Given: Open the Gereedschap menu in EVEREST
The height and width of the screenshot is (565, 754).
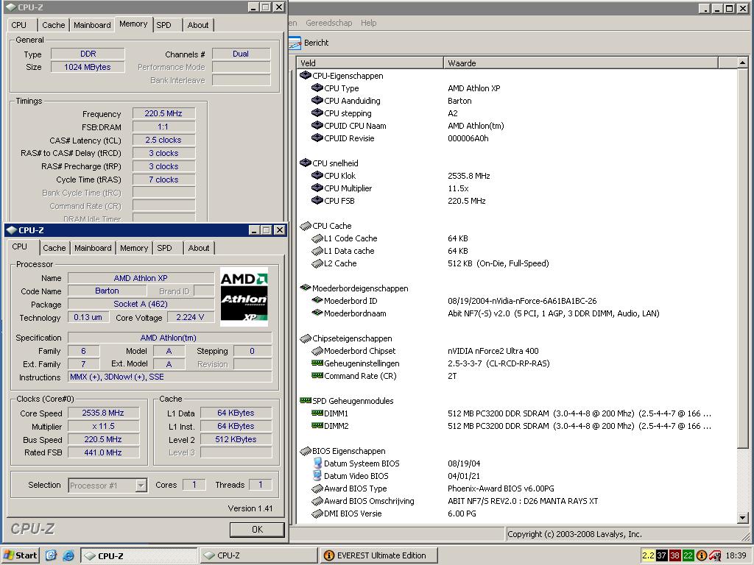Looking at the screenshot, I should click(329, 23).
